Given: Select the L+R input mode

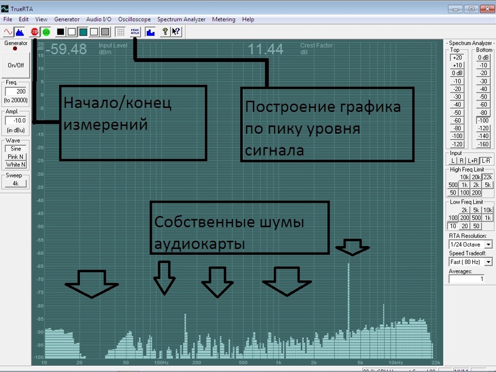Looking at the screenshot, I should 473,161.
